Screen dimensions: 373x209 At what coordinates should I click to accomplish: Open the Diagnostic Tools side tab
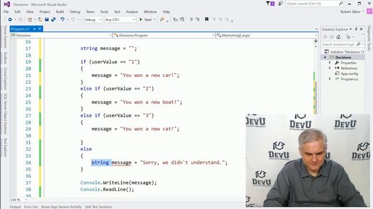click(x=369, y=38)
